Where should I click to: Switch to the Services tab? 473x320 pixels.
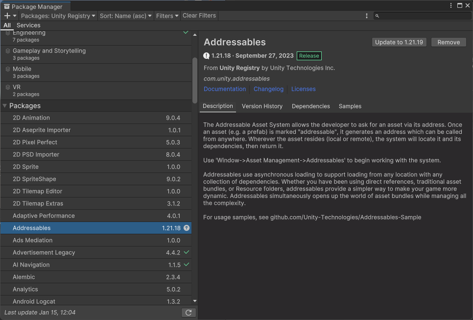point(28,25)
